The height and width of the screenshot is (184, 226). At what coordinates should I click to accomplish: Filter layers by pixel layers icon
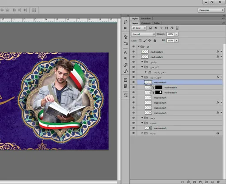pos(151,28)
